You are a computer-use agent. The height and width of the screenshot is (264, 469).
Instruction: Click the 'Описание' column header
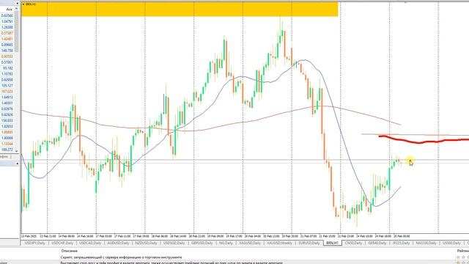[69, 251]
